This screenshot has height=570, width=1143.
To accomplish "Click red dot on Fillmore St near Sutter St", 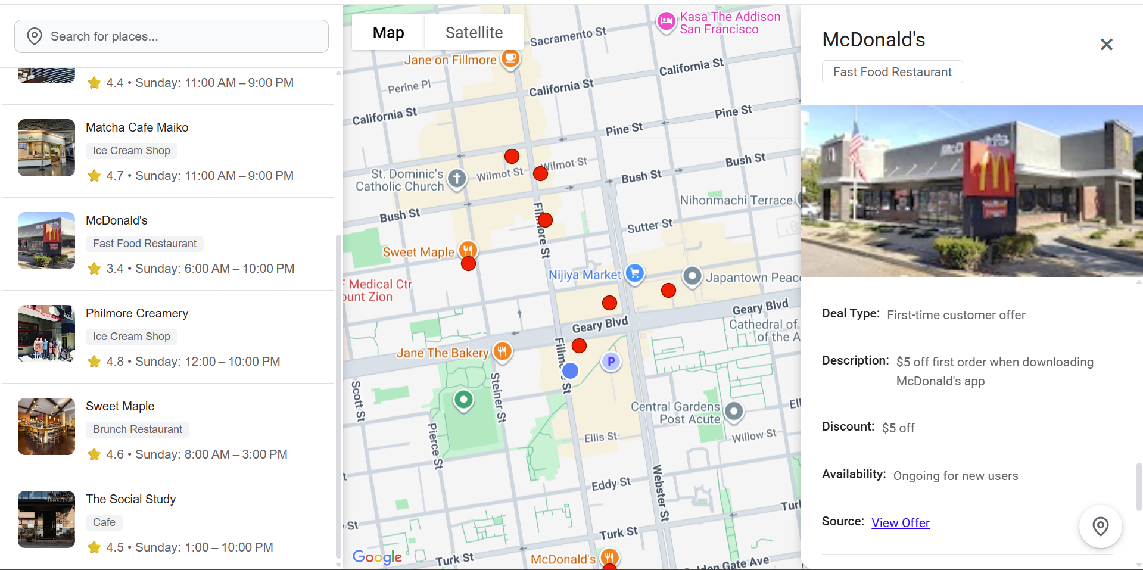I will tap(545, 220).
